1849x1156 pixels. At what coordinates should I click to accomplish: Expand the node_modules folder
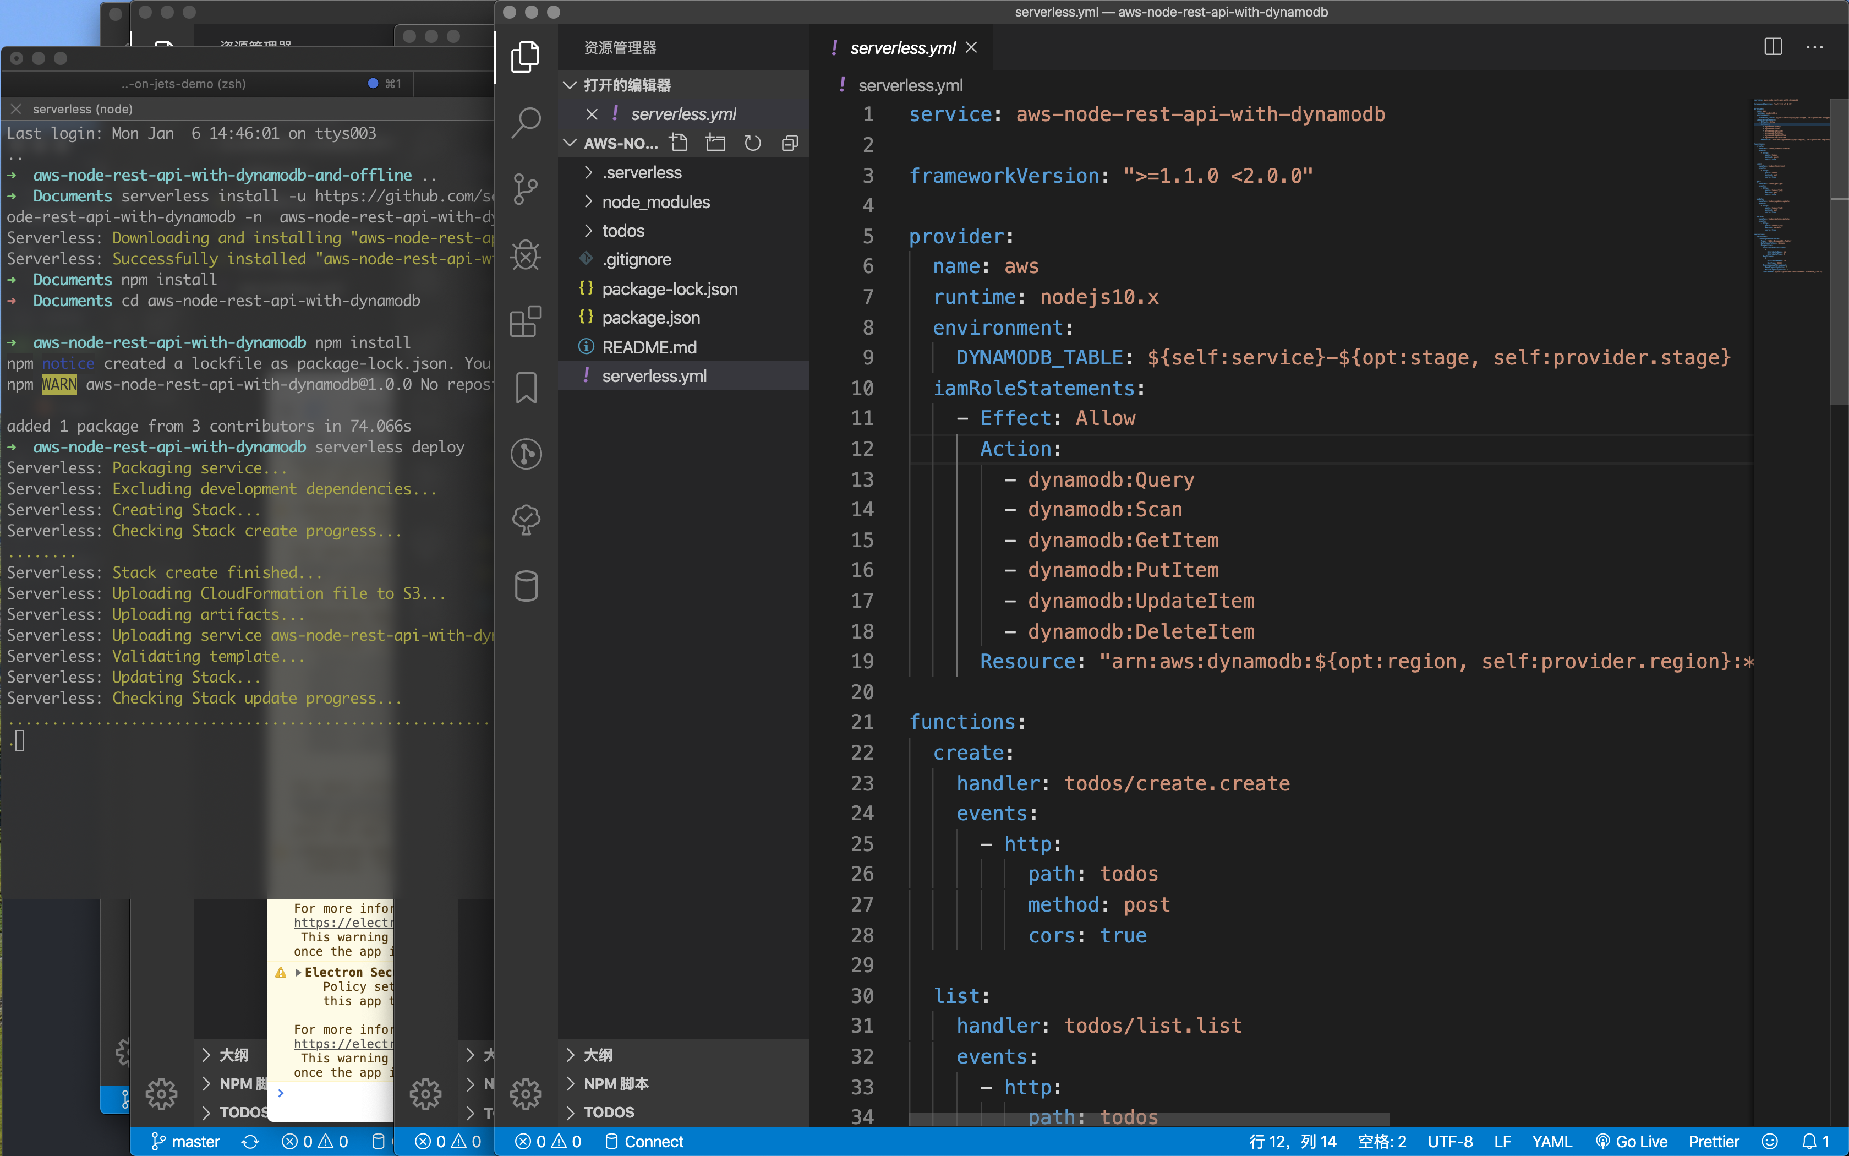(x=655, y=202)
